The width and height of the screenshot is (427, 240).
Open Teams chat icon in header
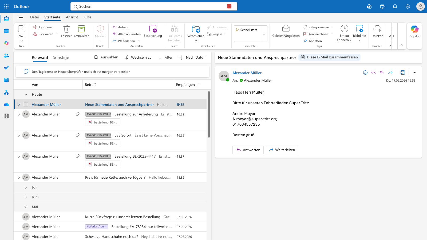point(369,6)
